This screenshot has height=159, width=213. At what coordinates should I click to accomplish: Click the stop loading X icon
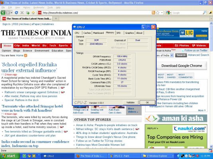pyautogui.click(x=22, y=13)
